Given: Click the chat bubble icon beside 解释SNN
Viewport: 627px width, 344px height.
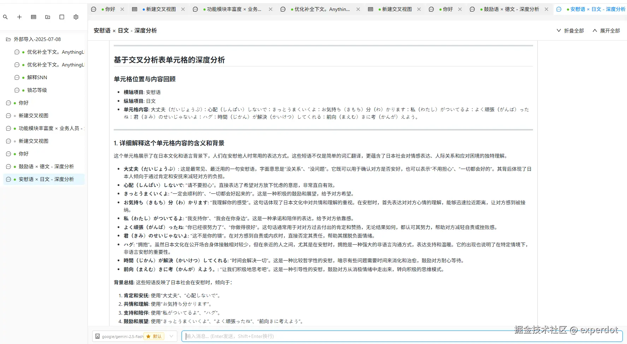Looking at the screenshot, I should point(17,77).
